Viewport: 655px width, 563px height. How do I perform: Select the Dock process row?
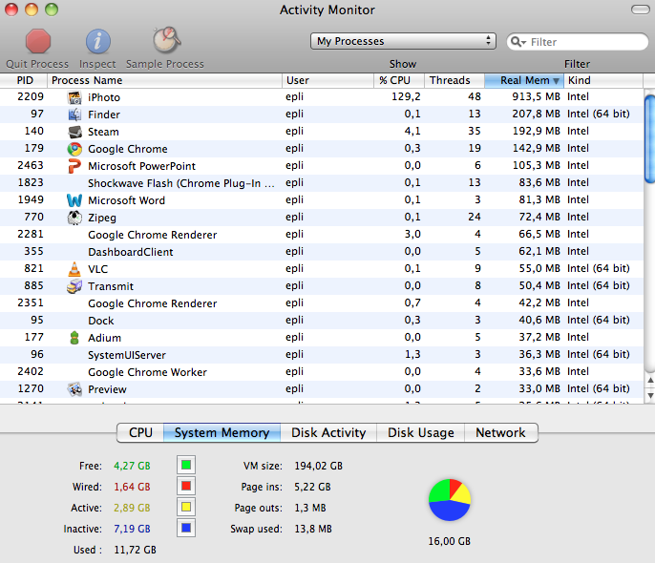(x=322, y=321)
